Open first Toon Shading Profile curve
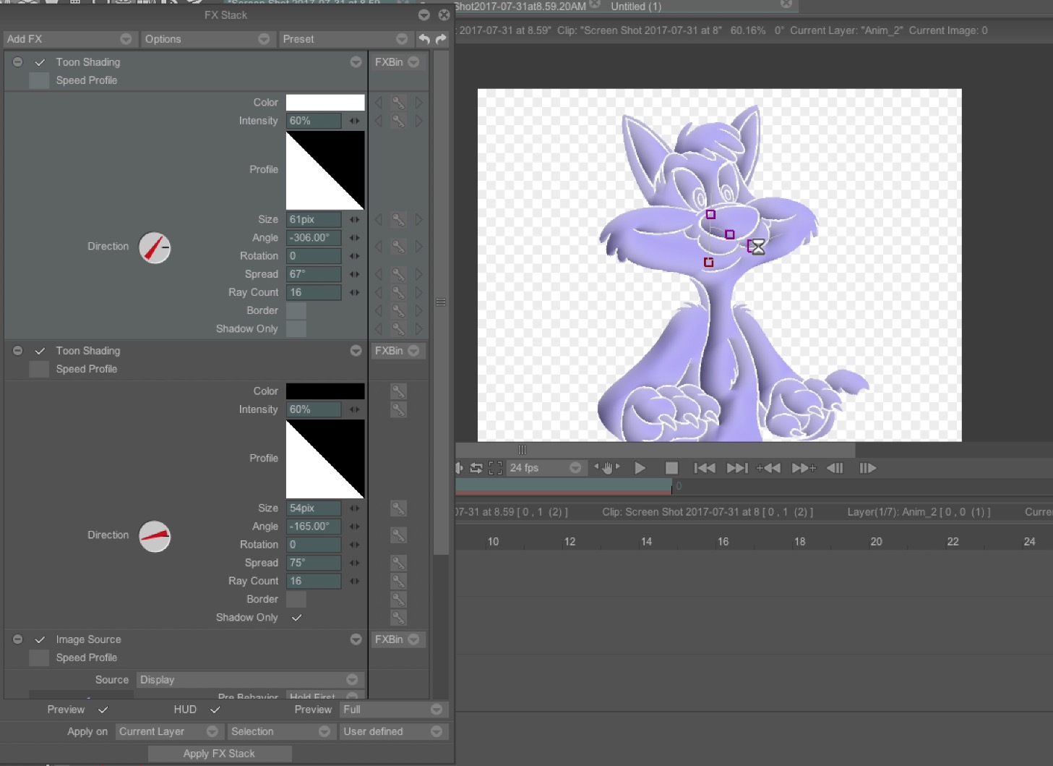 click(x=325, y=170)
